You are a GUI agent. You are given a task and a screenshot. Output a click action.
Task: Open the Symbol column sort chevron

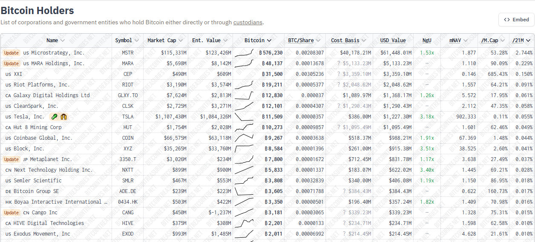coord(137,40)
